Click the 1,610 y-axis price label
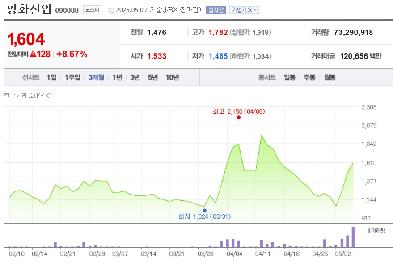The height and width of the screenshot is (271, 393). [369, 163]
